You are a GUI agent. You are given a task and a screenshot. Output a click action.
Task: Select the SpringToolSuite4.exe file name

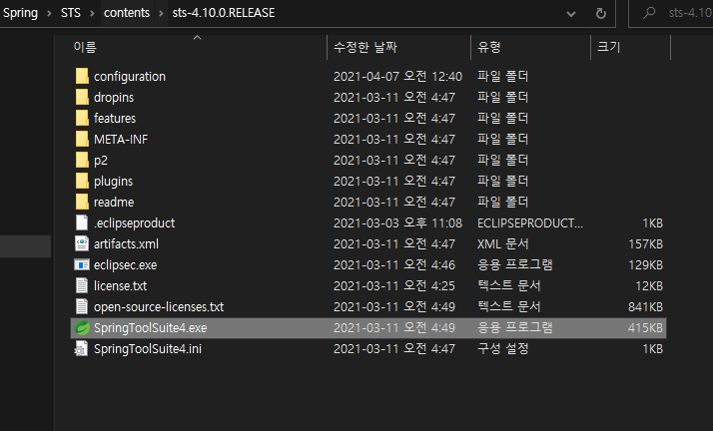click(x=150, y=328)
